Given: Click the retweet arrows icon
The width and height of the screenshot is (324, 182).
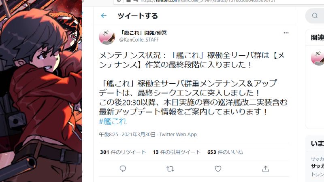Looking at the screenshot, I should pos(170,169).
